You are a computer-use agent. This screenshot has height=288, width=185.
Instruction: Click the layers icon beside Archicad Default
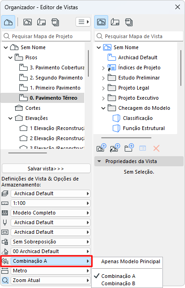pos(5,193)
